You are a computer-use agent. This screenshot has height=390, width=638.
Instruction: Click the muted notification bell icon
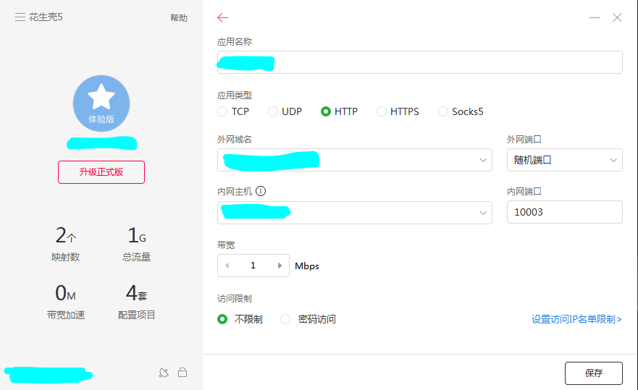pyautogui.click(x=164, y=373)
